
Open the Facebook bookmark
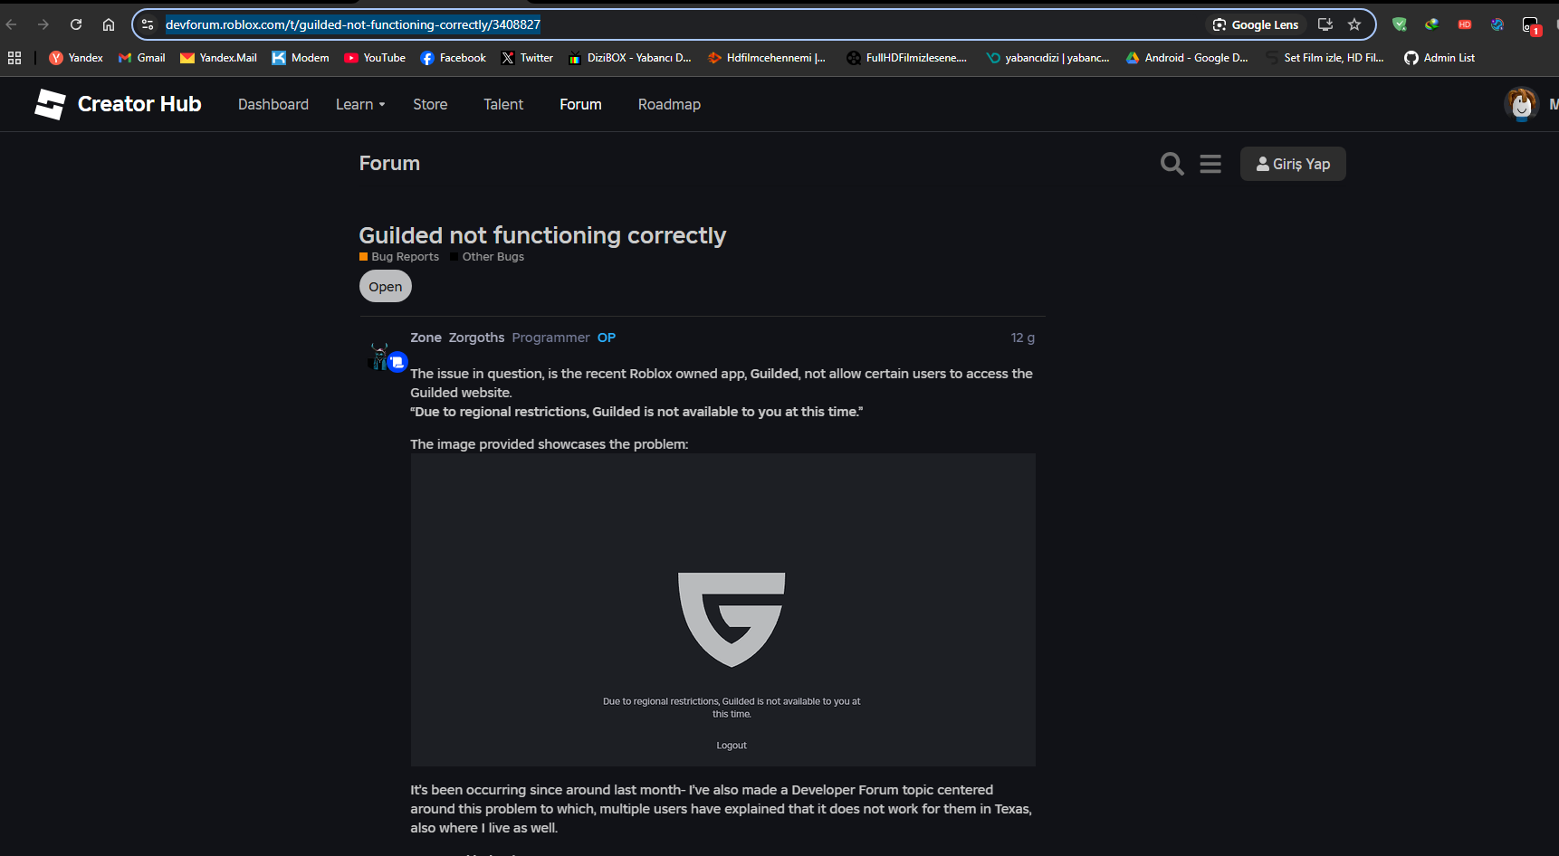click(454, 58)
